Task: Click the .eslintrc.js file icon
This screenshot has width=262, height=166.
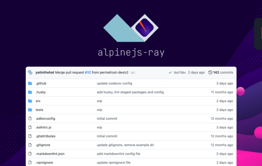Action: [30, 127]
